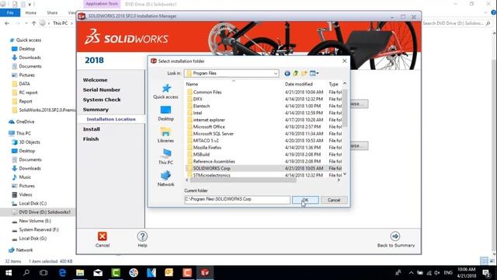Open the notification center icon
Image resolution: width=497 pixels, height=280 pixels.
point(486,273)
